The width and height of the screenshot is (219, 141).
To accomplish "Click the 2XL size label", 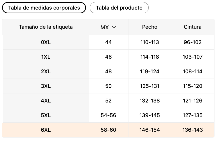I will [x=46, y=72].
